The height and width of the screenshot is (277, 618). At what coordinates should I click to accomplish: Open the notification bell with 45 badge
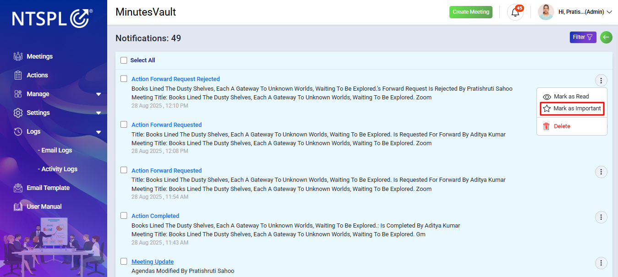point(515,12)
